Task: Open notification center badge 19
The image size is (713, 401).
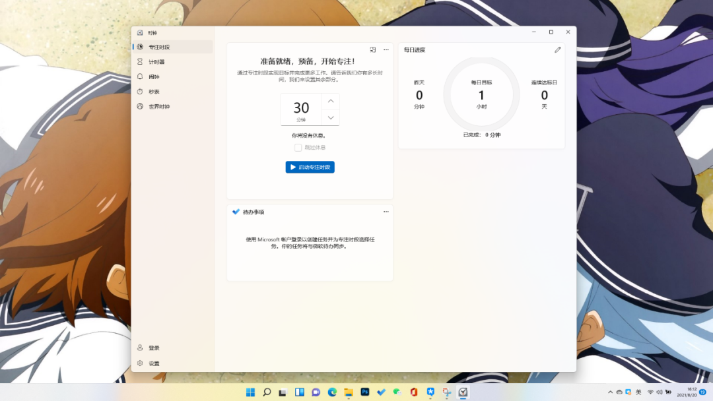Action: click(703, 392)
